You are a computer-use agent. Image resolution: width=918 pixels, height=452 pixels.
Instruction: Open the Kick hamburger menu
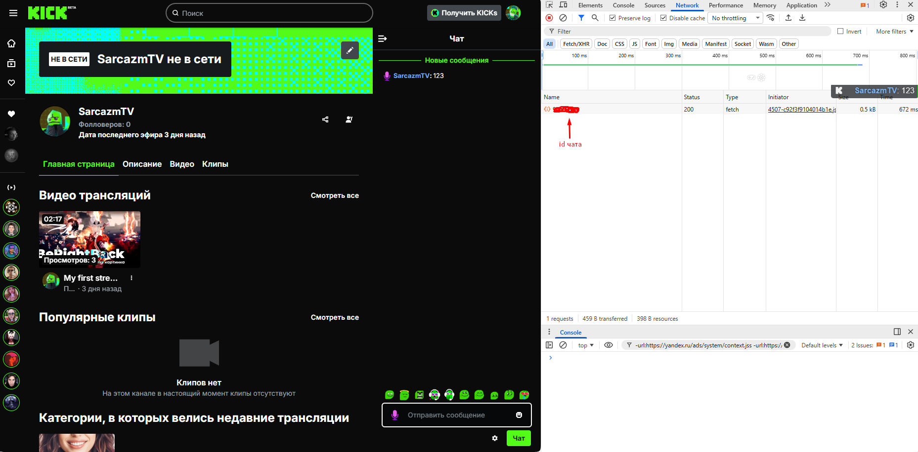tap(13, 13)
